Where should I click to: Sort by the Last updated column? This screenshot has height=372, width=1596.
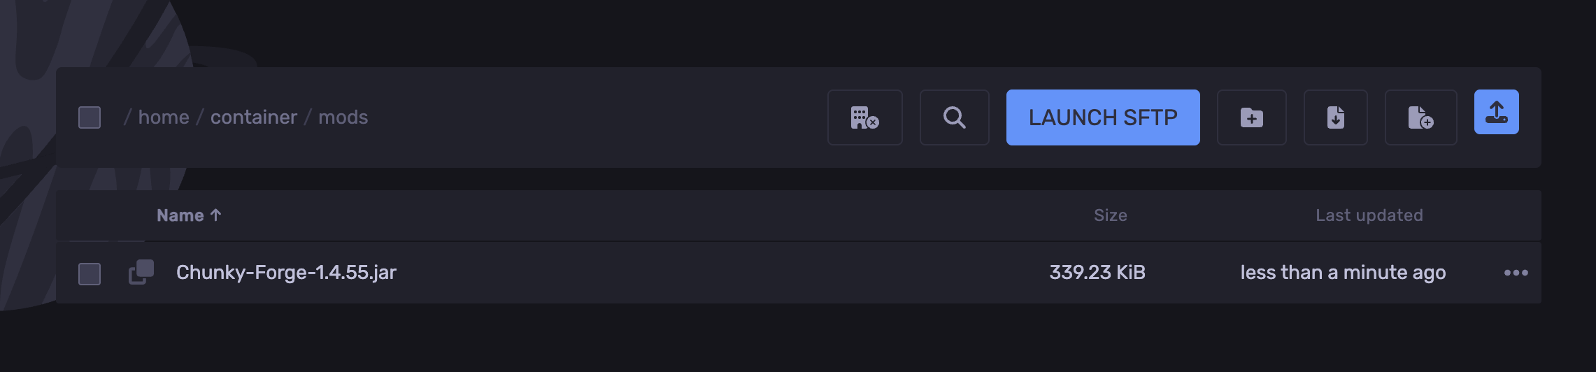click(x=1369, y=215)
